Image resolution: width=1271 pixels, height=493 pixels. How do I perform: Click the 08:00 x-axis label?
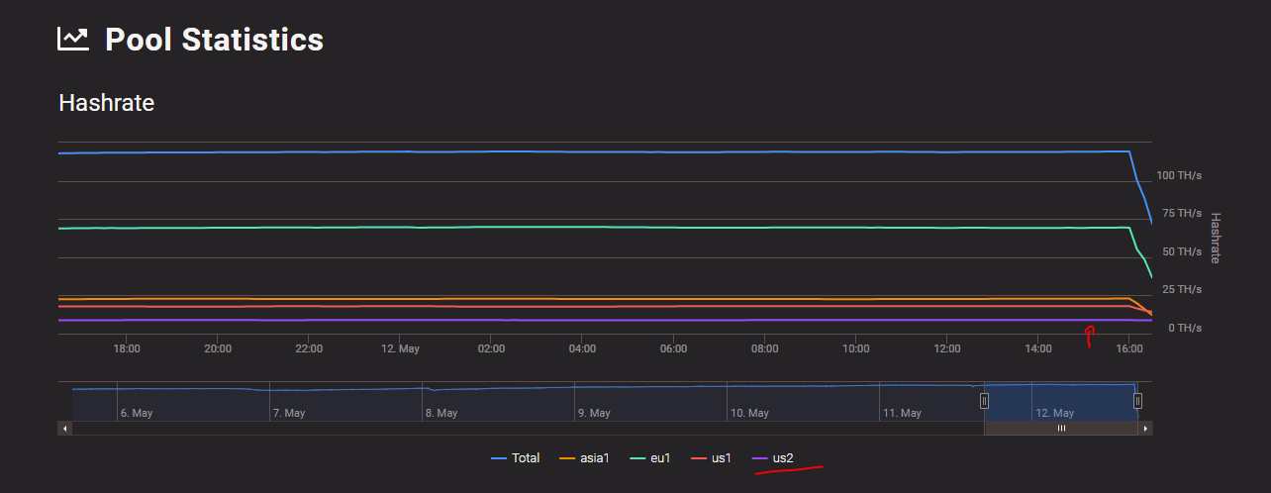tap(764, 349)
